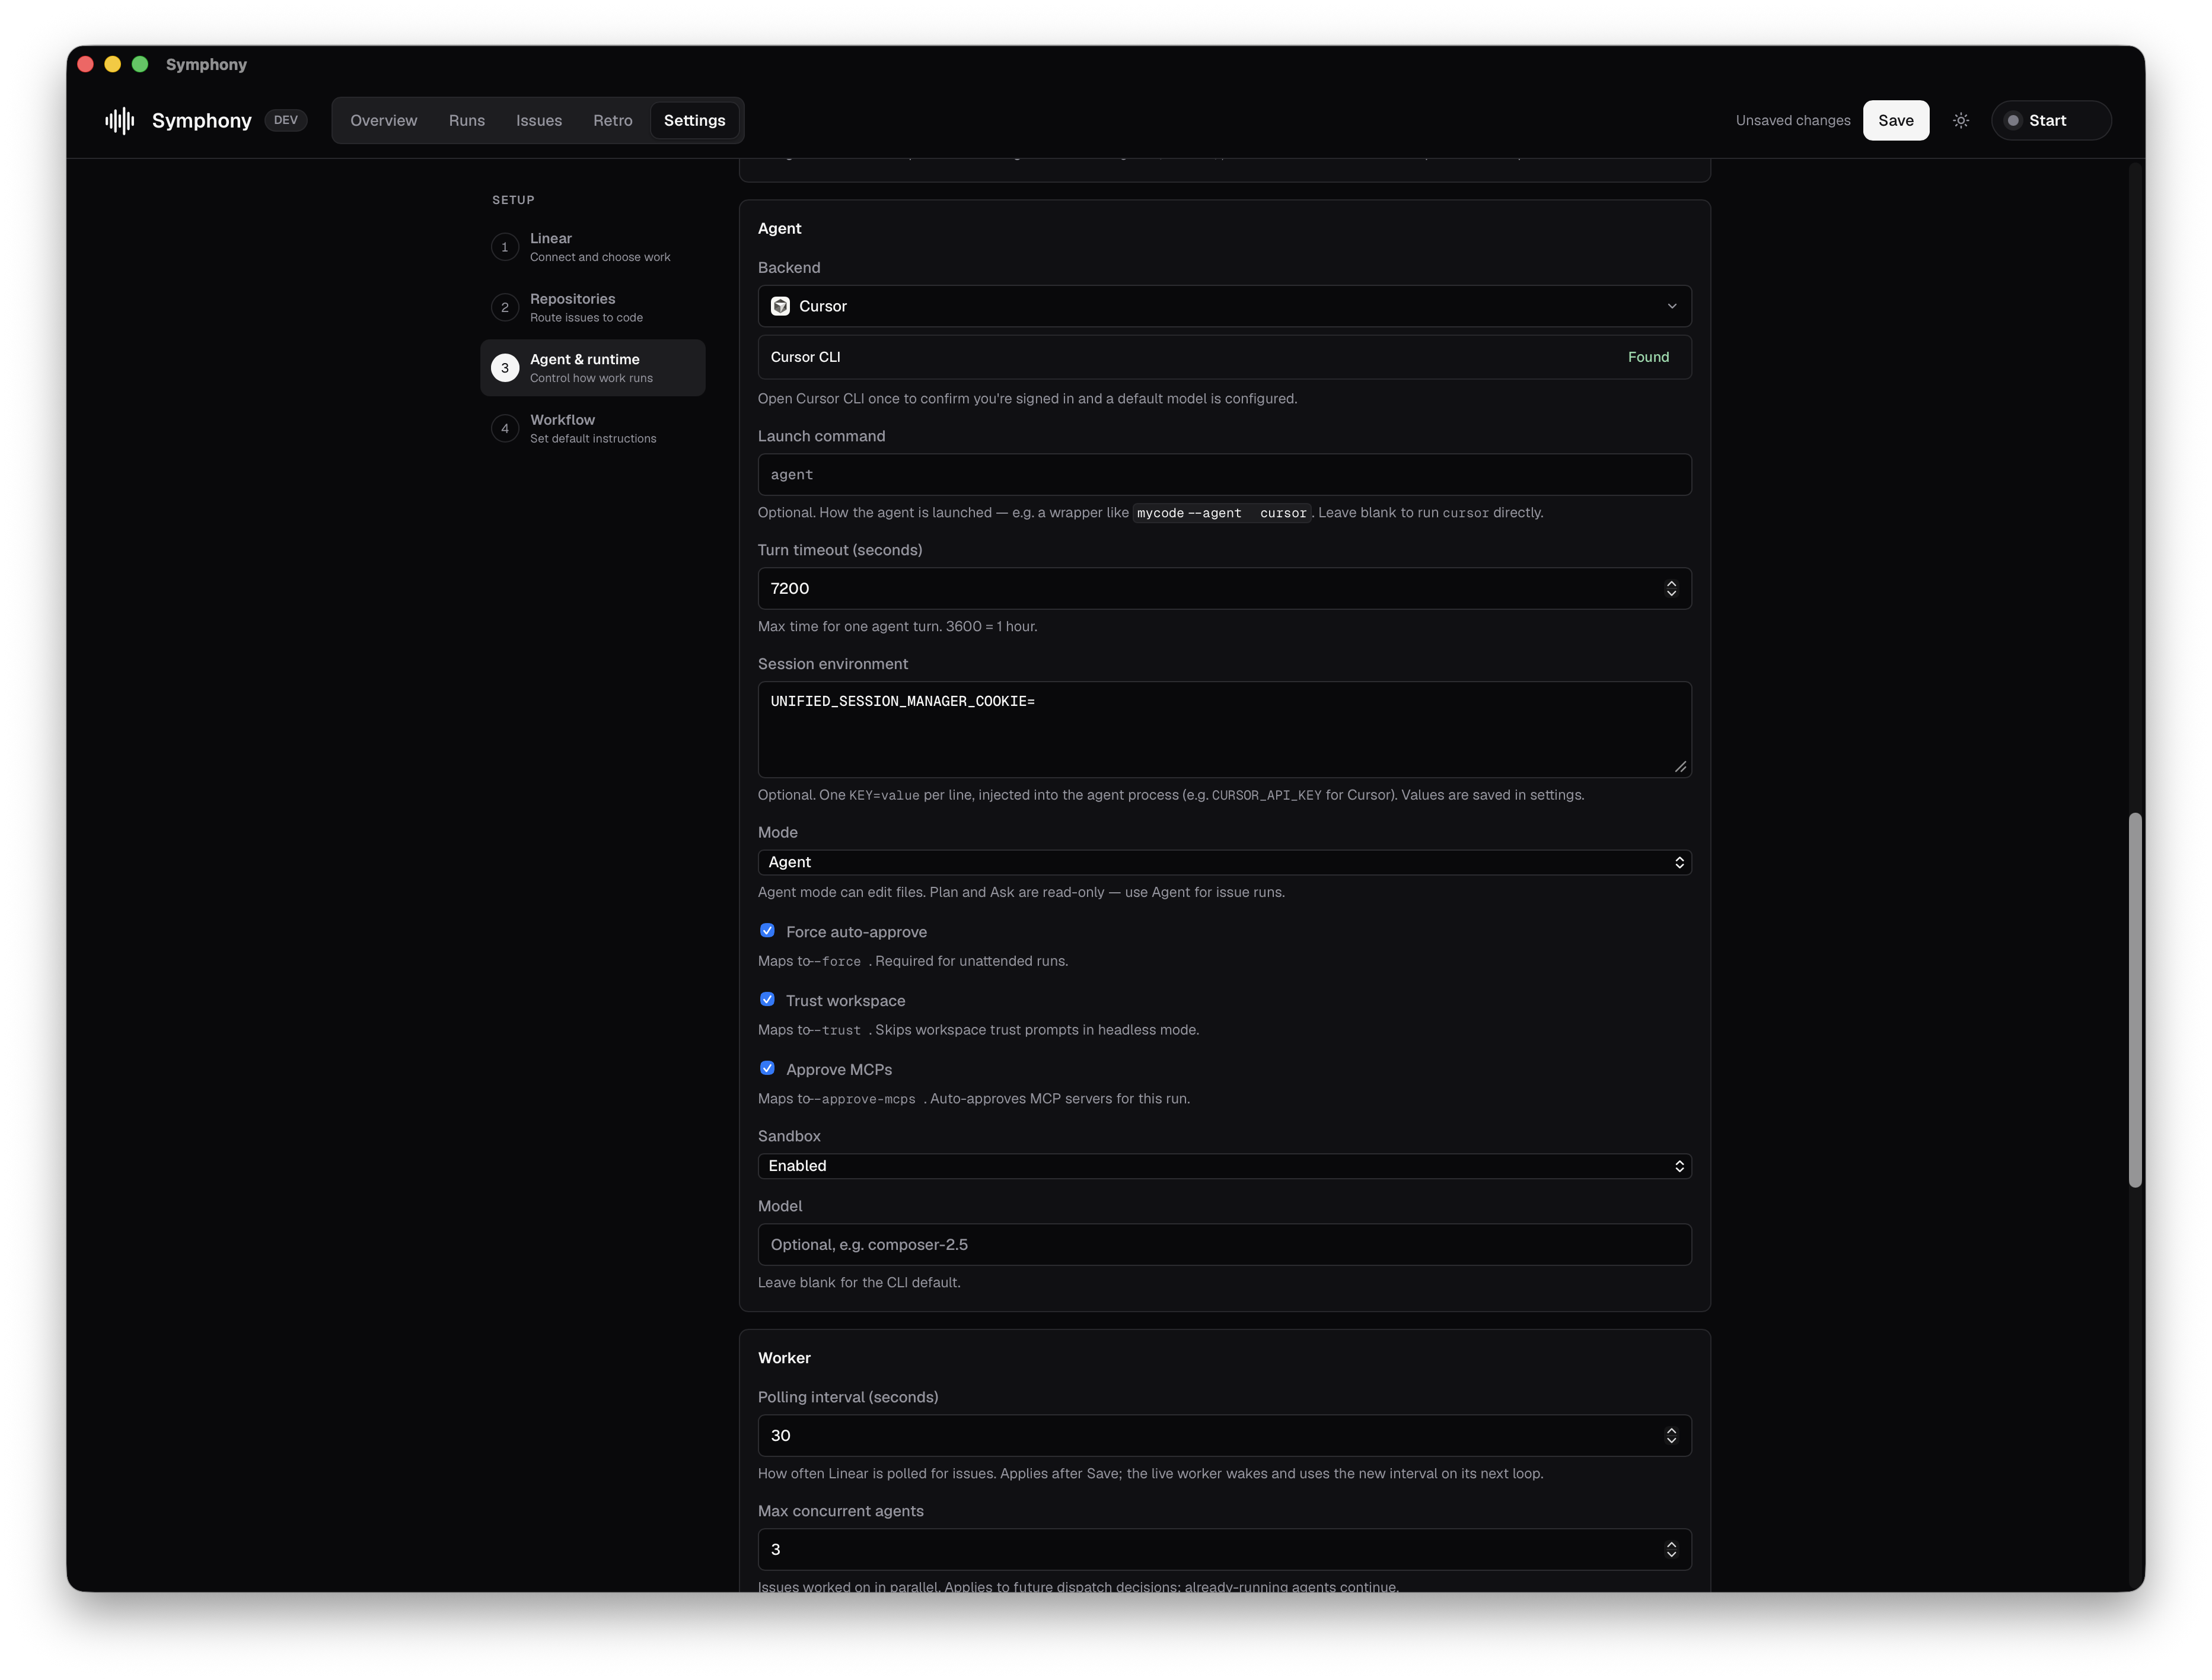The image size is (2212, 1680).
Task: Click the DEV badge next to Symphony
Action: click(286, 120)
